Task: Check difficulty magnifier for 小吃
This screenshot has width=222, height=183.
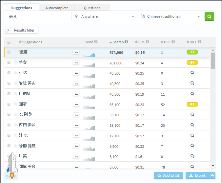Action: 192,73
